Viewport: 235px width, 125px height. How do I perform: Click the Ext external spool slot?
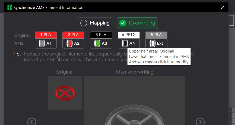pyautogui.click(x=153, y=43)
